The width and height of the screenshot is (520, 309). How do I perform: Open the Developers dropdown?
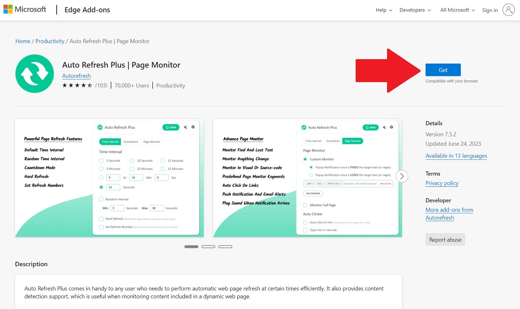tap(414, 10)
